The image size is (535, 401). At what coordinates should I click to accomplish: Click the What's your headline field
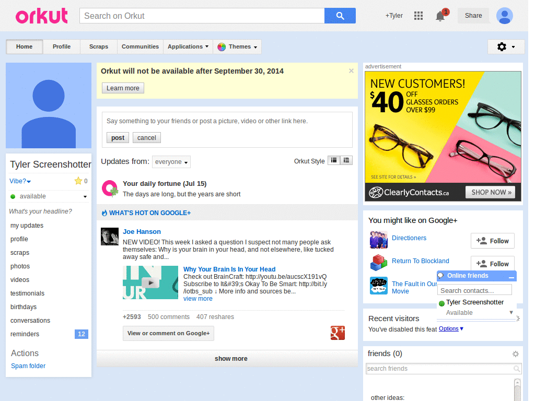point(41,211)
